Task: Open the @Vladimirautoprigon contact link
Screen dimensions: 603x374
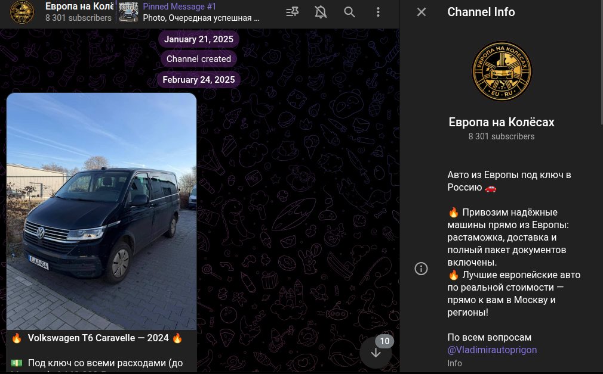Action: click(492, 350)
